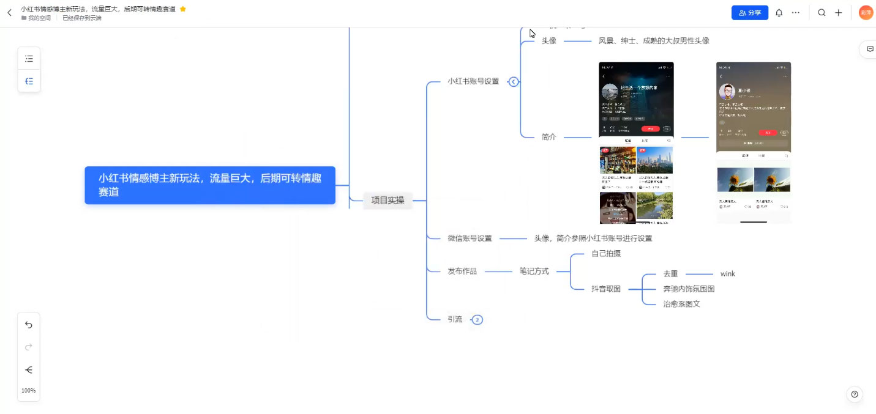
Task: Select the blue central topic node
Action: point(210,185)
